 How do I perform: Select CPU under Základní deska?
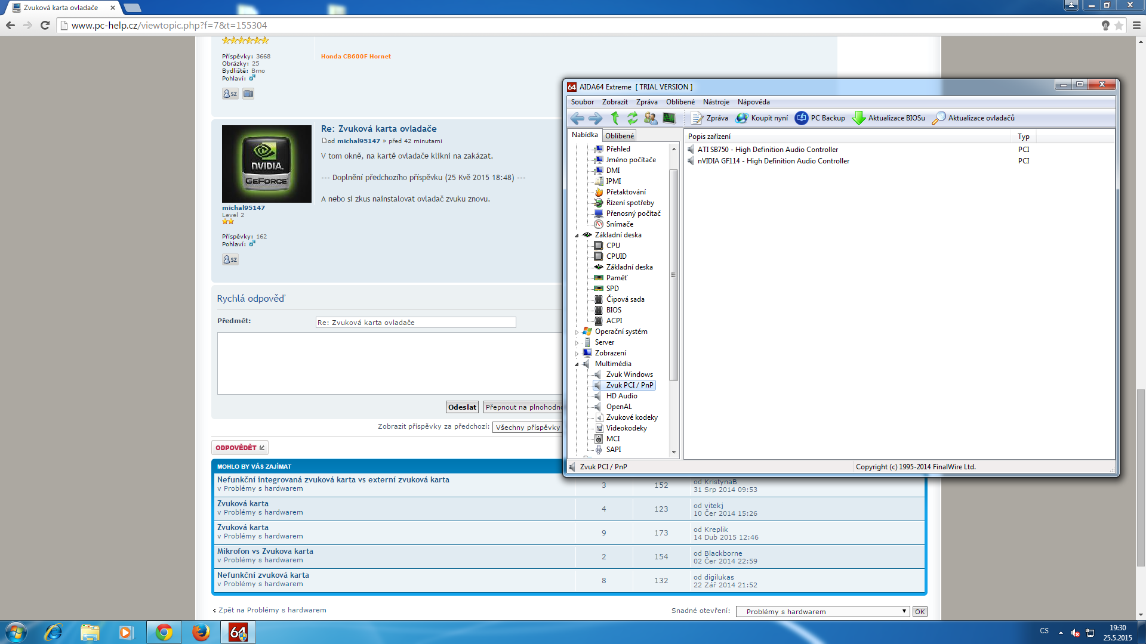pyautogui.click(x=613, y=246)
